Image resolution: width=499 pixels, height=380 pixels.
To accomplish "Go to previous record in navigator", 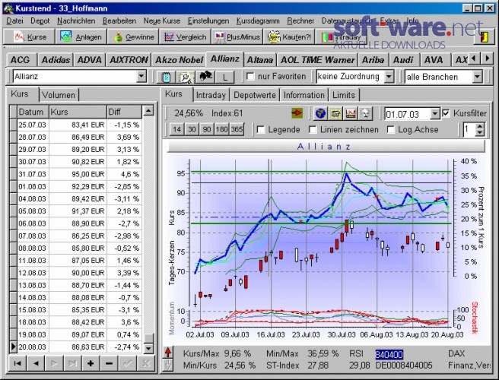I will 36,363.
